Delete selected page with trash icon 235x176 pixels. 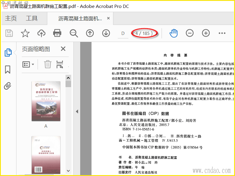pyautogui.click(x=48, y=64)
